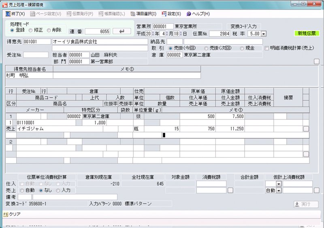Click the 倉庫 code field 000002
The width and height of the screenshot is (324, 228).
(175, 55)
